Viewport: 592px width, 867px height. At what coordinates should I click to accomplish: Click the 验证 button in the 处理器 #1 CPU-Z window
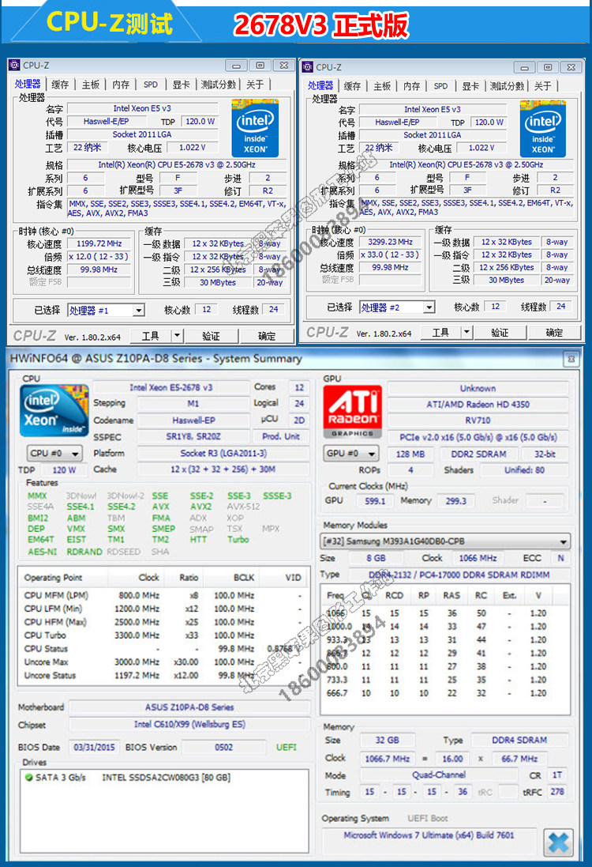click(x=211, y=336)
